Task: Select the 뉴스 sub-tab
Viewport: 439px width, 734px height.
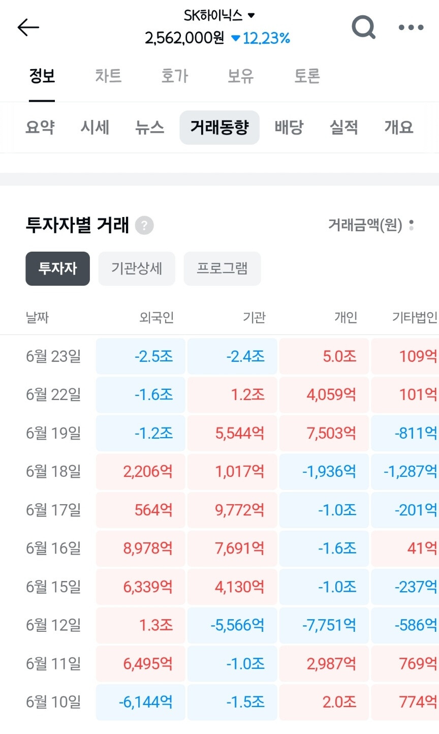Action: point(150,127)
